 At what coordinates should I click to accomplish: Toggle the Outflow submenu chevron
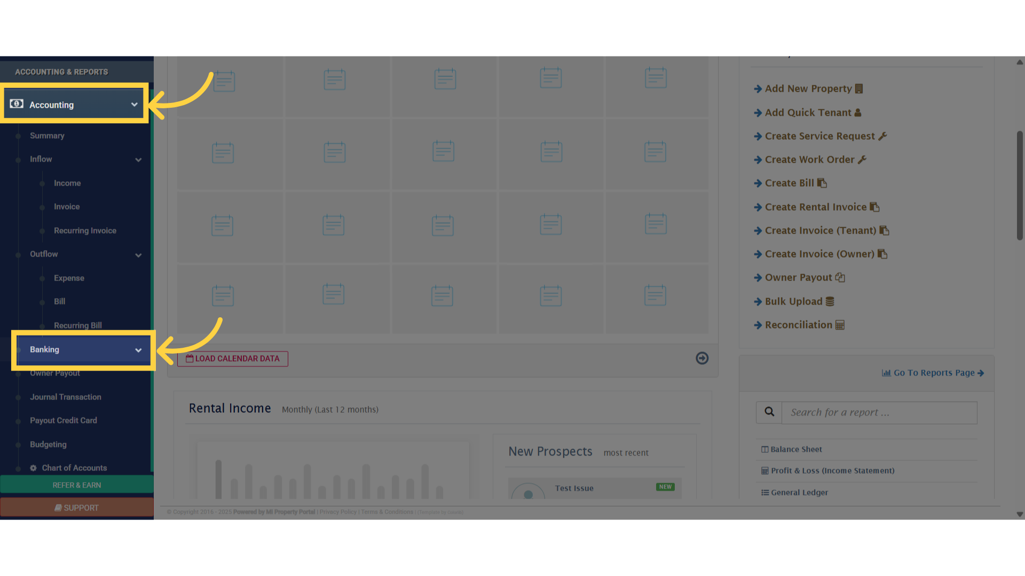[x=138, y=255]
